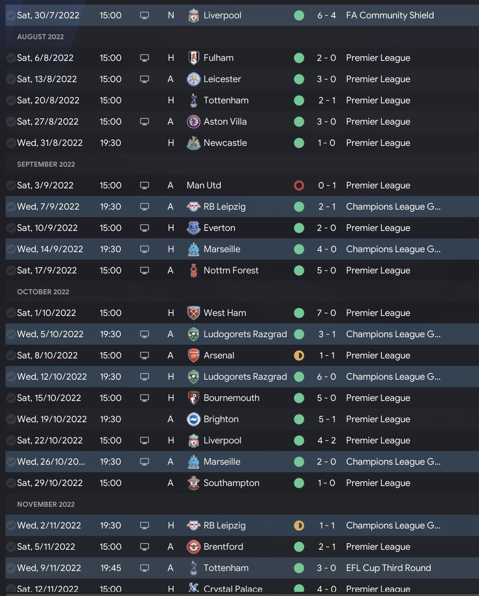Screen dimensions: 479x596
Task: Toggle the checkmark for the 6/8/2022 Fulham match
Action: [x=11, y=58]
